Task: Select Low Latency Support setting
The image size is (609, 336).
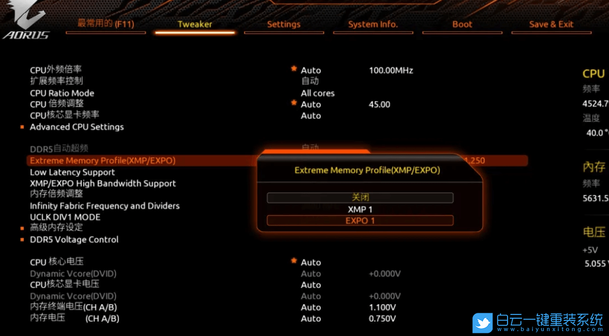Action: [x=72, y=172]
